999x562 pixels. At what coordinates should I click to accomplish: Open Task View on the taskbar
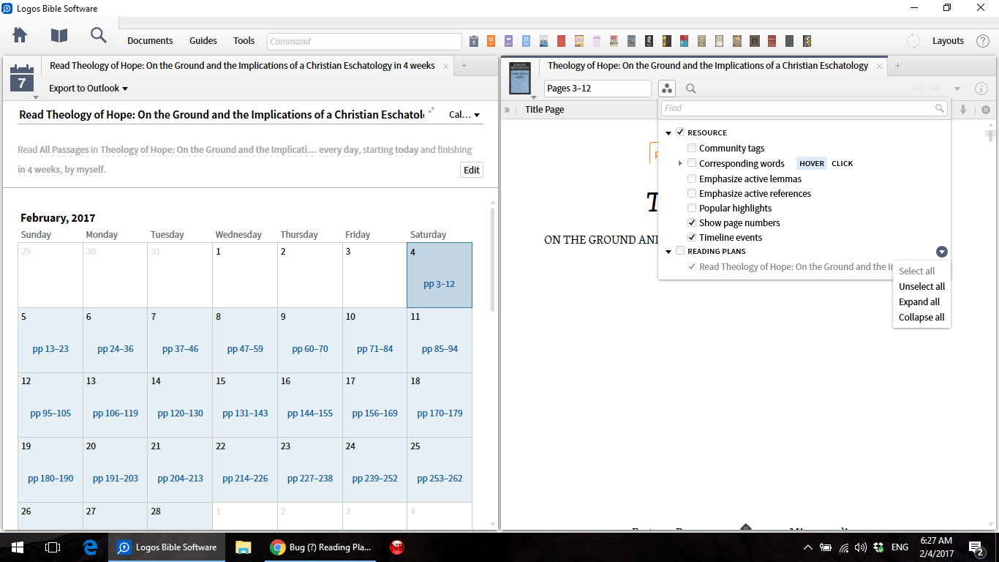(x=52, y=547)
